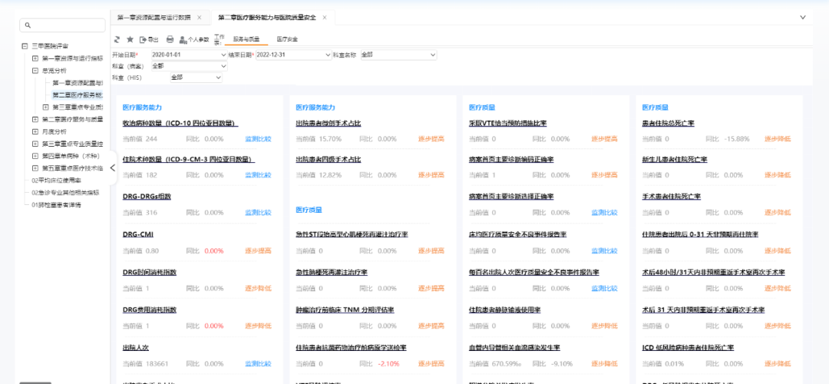
Task: Open the 科室（HIS）dropdown
Action: click(218, 78)
